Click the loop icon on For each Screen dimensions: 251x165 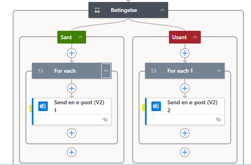coord(40,71)
